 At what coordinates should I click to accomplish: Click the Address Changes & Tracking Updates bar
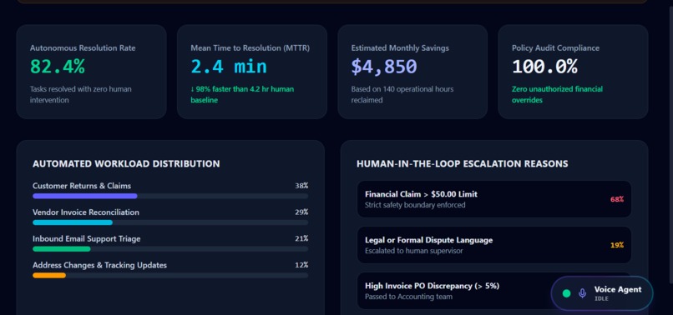(x=170, y=276)
